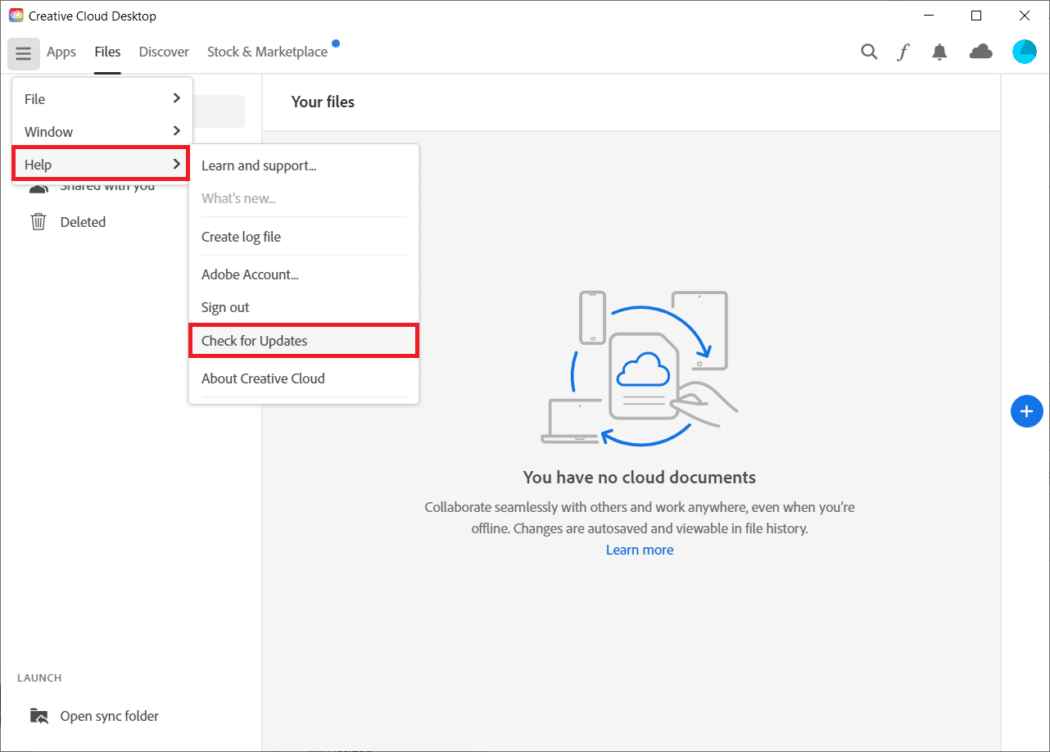Click the hamburger menu icon
The height and width of the screenshot is (752, 1050).
pyautogui.click(x=23, y=53)
